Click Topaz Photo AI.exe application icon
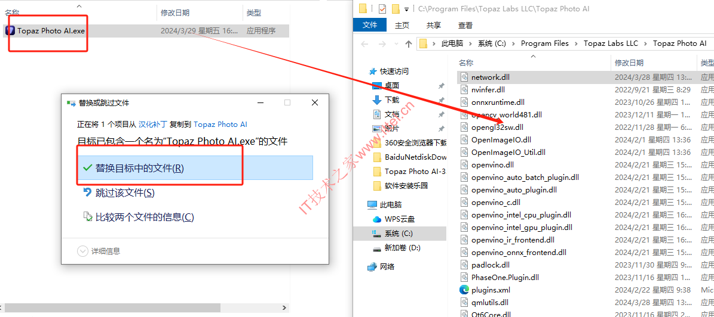 [10, 31]
